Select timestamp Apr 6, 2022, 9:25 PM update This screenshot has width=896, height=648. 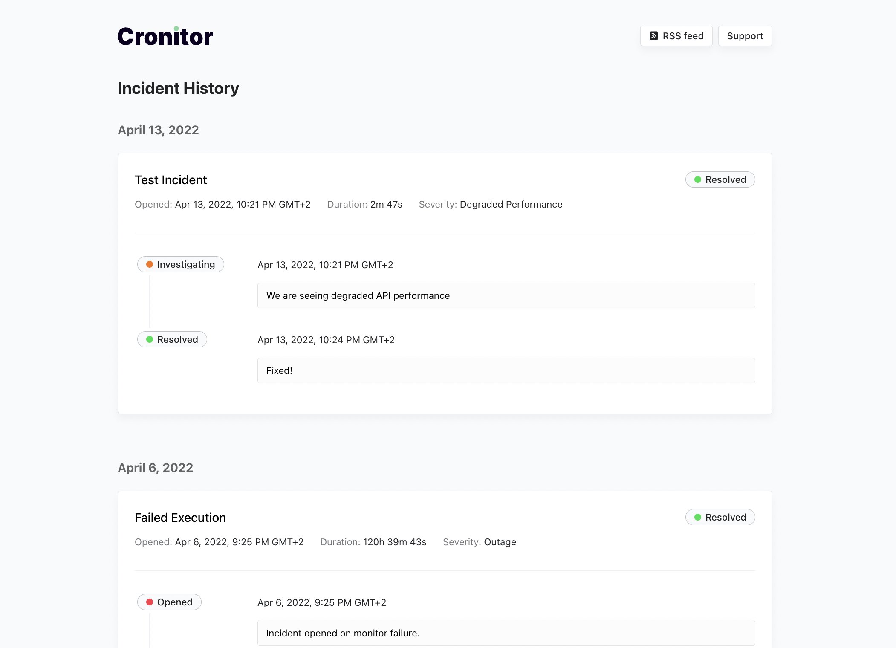coord(322,603)
